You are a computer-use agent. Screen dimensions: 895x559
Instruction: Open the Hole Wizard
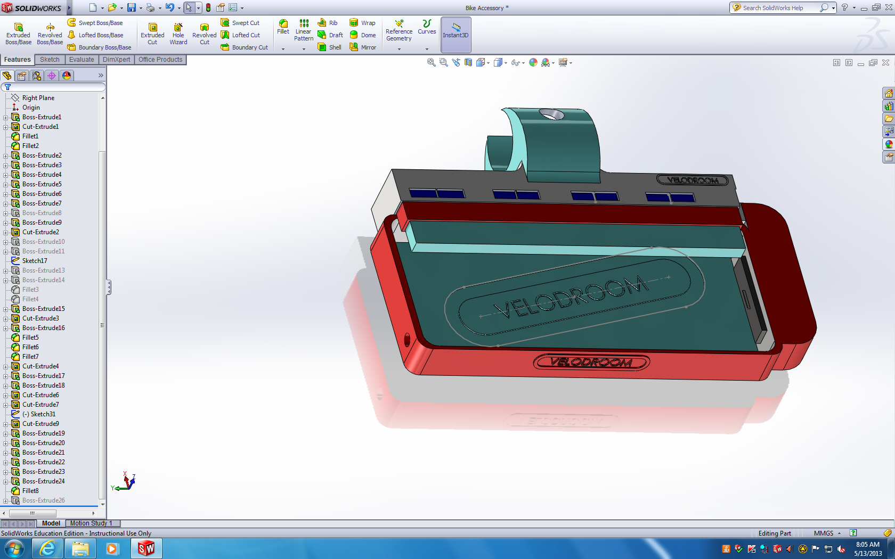coord(178,34)
